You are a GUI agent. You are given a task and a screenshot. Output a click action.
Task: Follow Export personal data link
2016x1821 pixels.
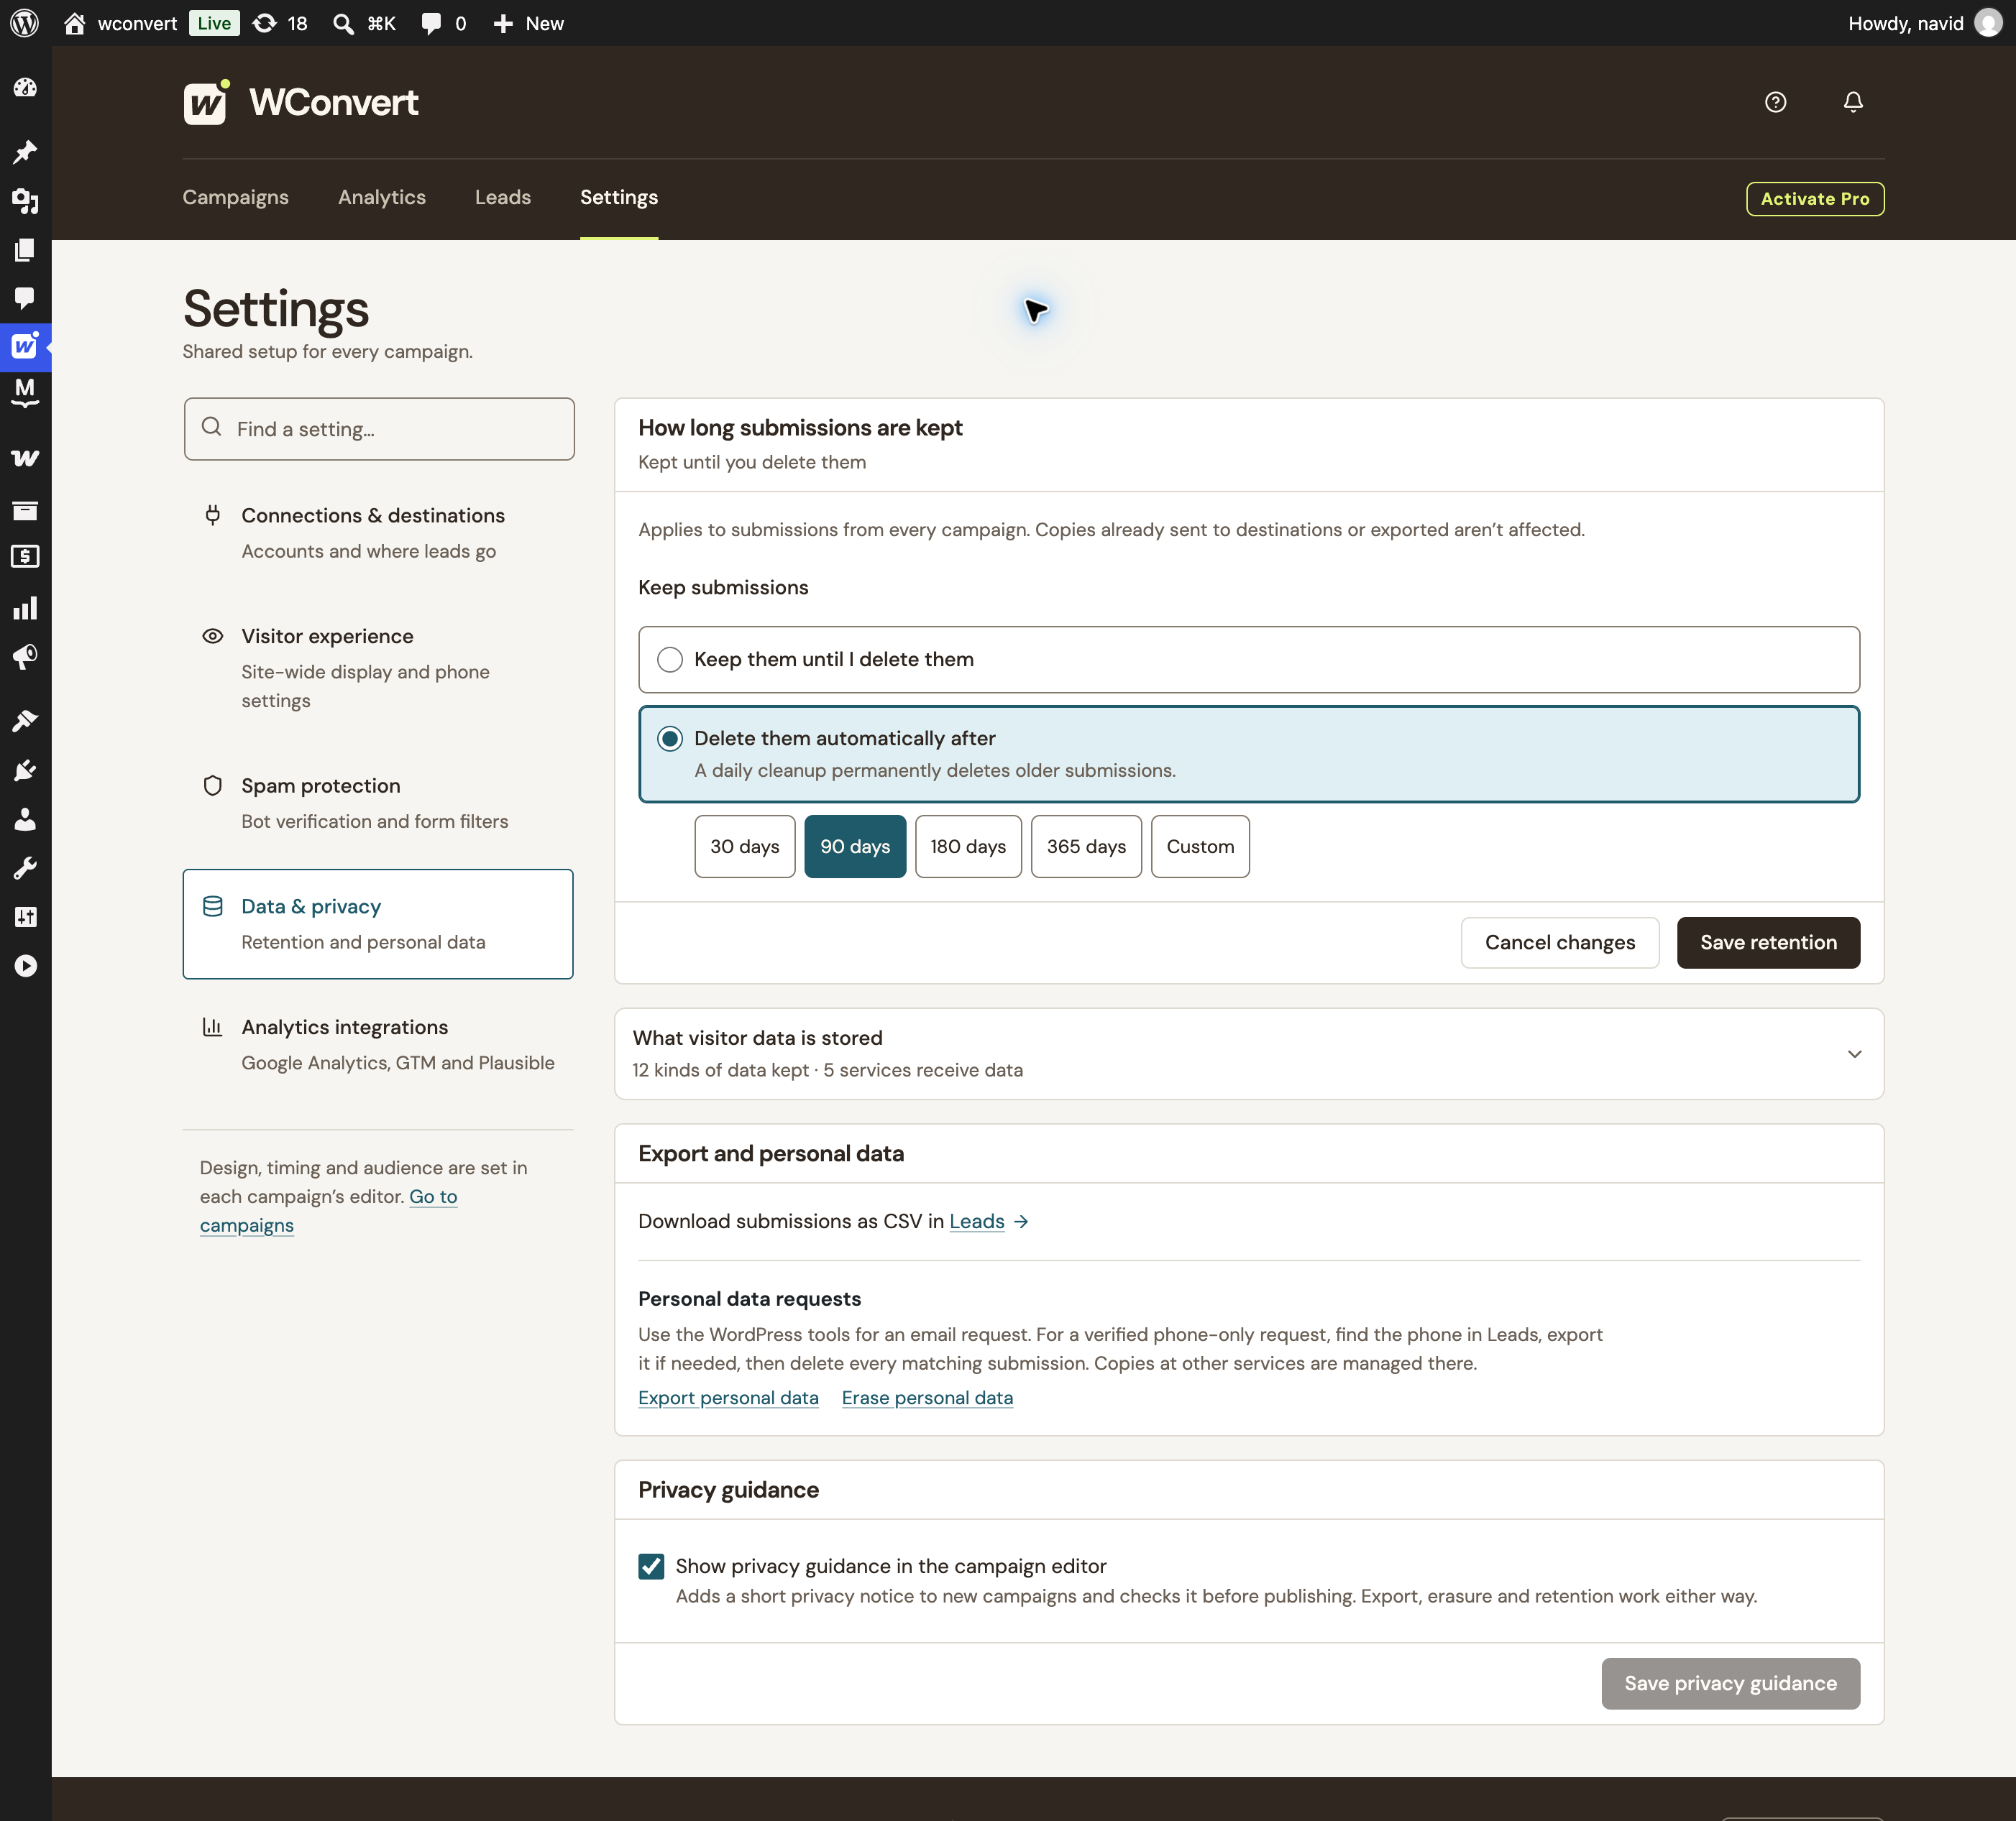coord(728,1397)
